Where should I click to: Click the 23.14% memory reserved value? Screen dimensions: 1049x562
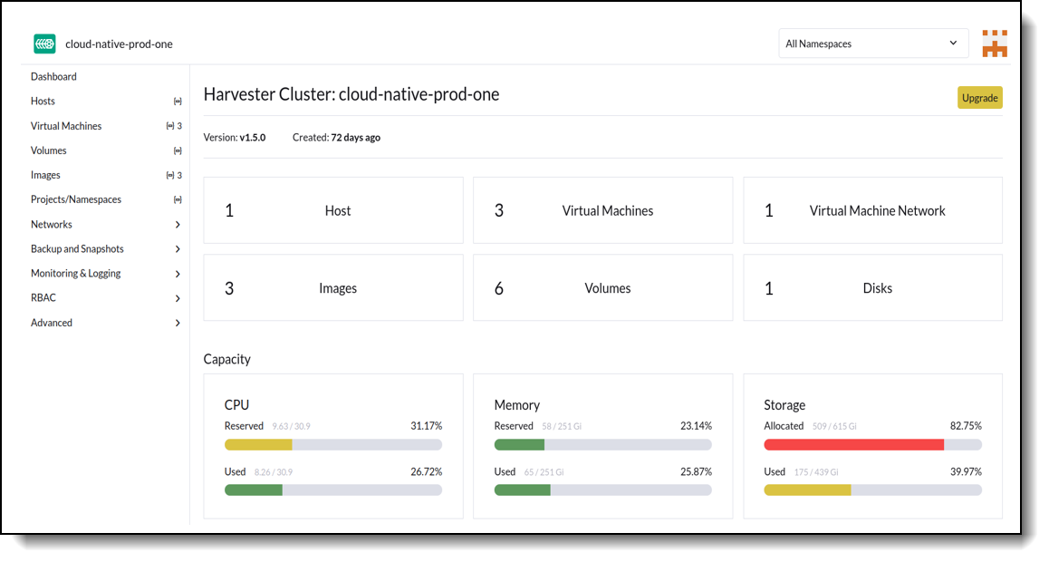(696, 425)
